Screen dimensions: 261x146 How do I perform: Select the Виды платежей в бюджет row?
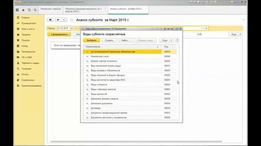click(130, 75)
